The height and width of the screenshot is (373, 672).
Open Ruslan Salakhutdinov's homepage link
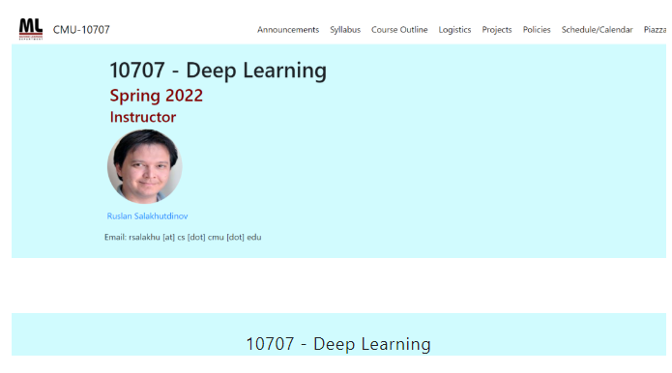[147, 216]
